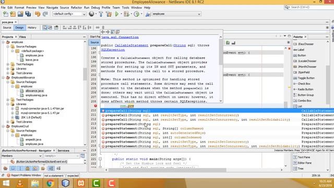The height and width of the screenshot is (188, 334).
Task: Switch to the Services tab
Action: point(63,150)
